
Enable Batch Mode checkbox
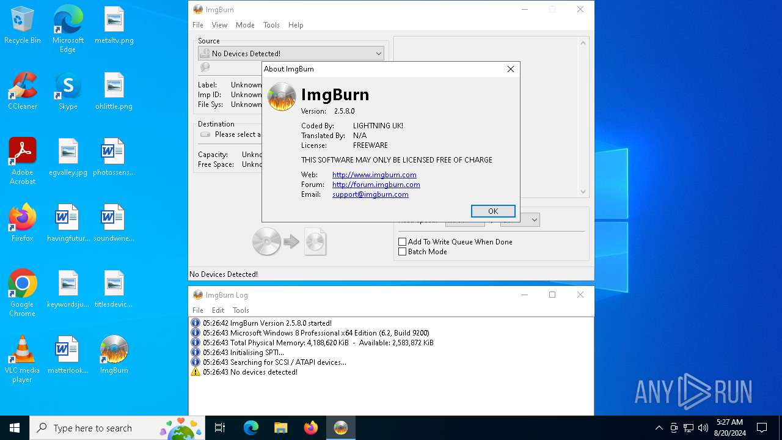pyautogui.click(x=423, y=252)
